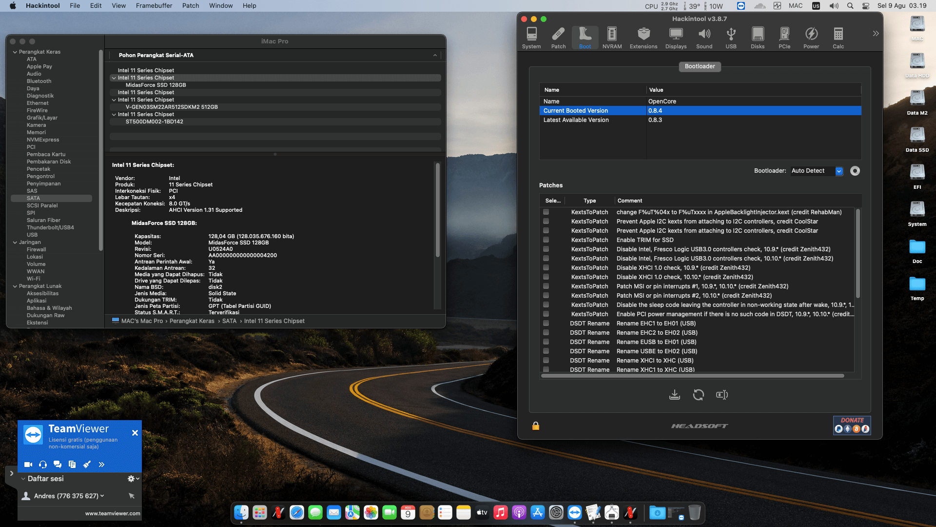Image resolution: width=936 pixels, height=527 pixels.
Task: Open the Bootloader Auto Detect dropdown
Action: point(839,171)
